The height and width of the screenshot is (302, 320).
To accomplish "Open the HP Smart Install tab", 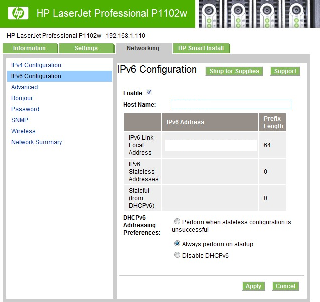I will pyautogui.click(x=201, y=48).
